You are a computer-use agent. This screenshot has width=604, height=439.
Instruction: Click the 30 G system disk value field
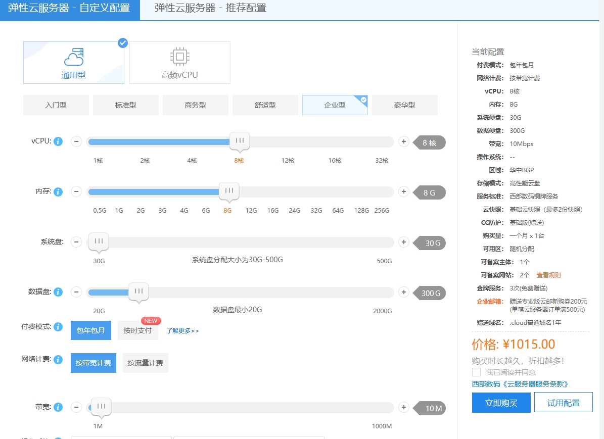pos(429,243)
